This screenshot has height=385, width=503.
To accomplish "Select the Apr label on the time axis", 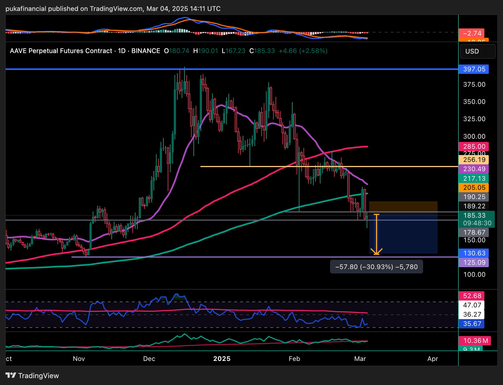I will [x=433, y=359].
